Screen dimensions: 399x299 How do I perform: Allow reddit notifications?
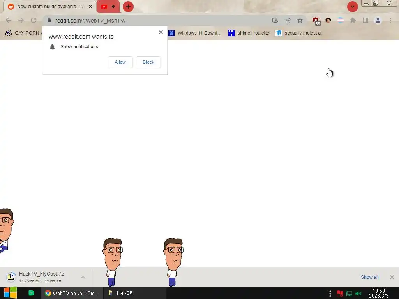(120, 62)
